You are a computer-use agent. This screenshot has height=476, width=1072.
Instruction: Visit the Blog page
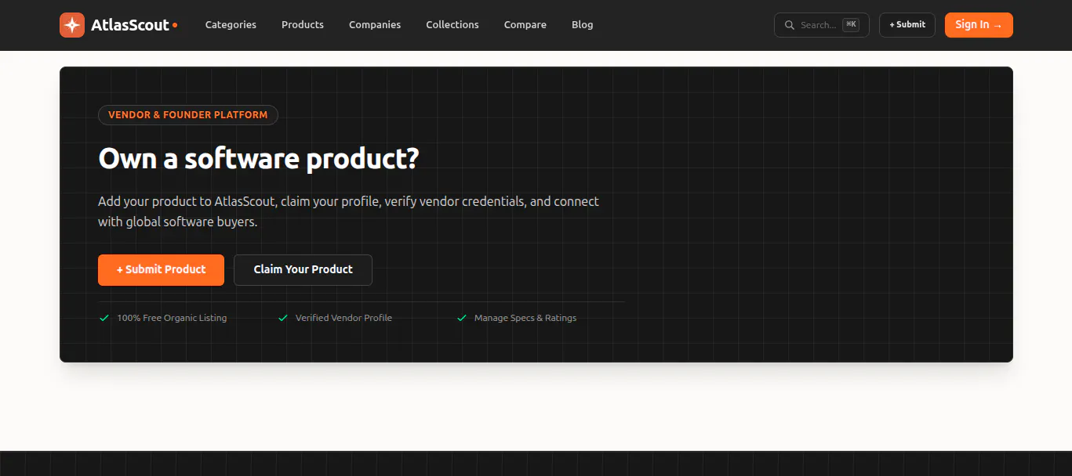click(583, 25)
